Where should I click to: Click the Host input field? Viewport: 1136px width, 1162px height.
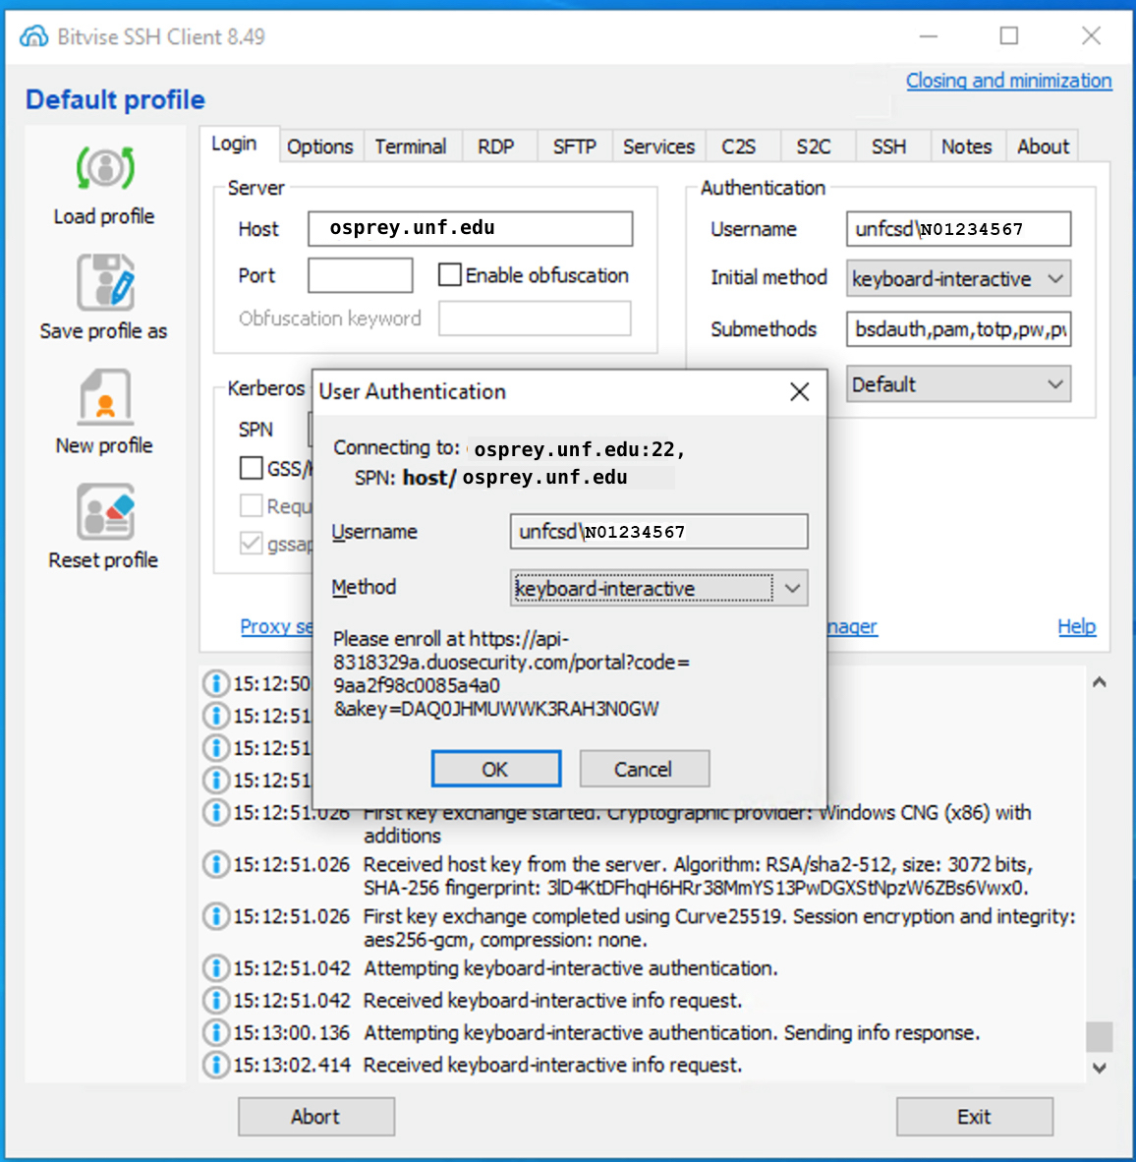471,228
